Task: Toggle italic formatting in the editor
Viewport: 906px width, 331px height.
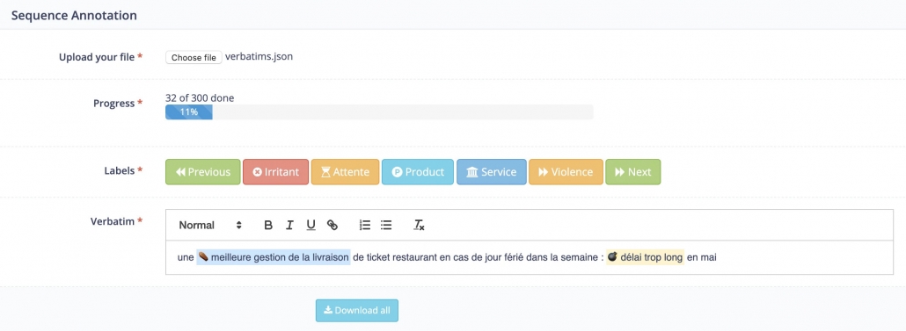Action: (289, 226)
